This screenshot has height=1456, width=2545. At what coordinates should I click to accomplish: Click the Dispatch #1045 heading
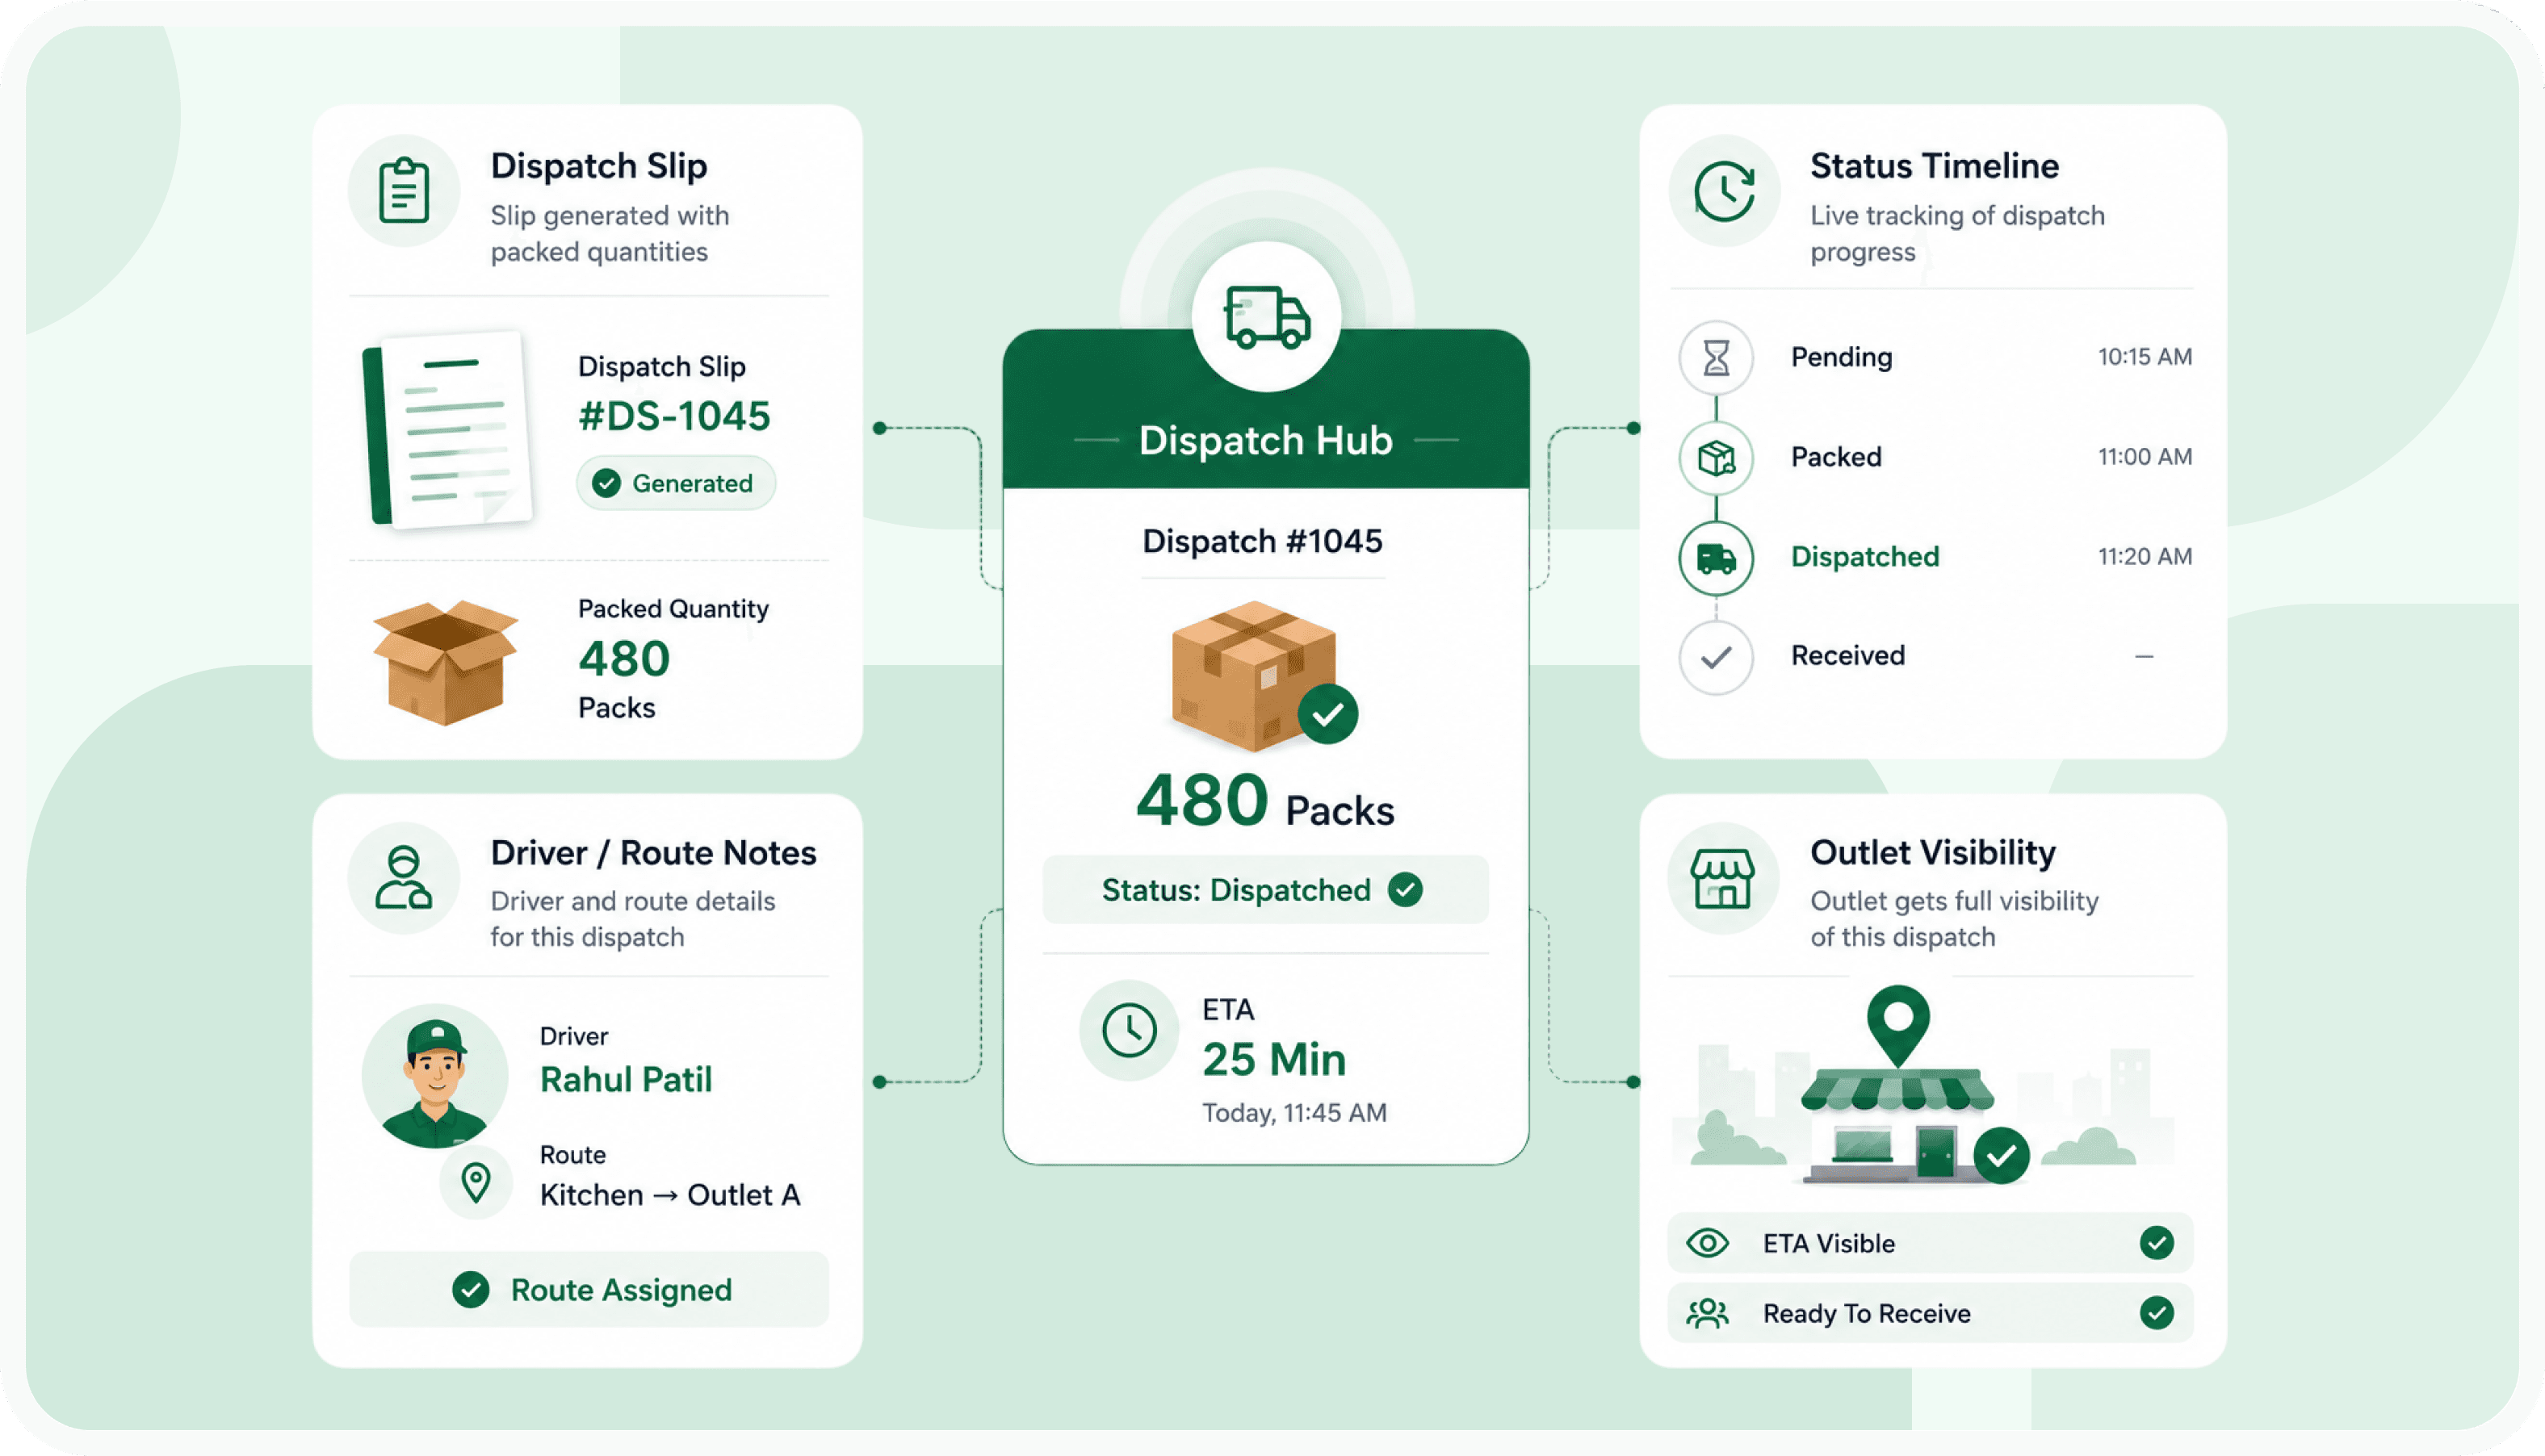click(1263, 541)
